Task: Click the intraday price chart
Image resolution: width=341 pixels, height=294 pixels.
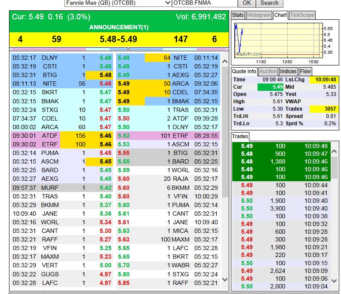Action: coord(279,40)
